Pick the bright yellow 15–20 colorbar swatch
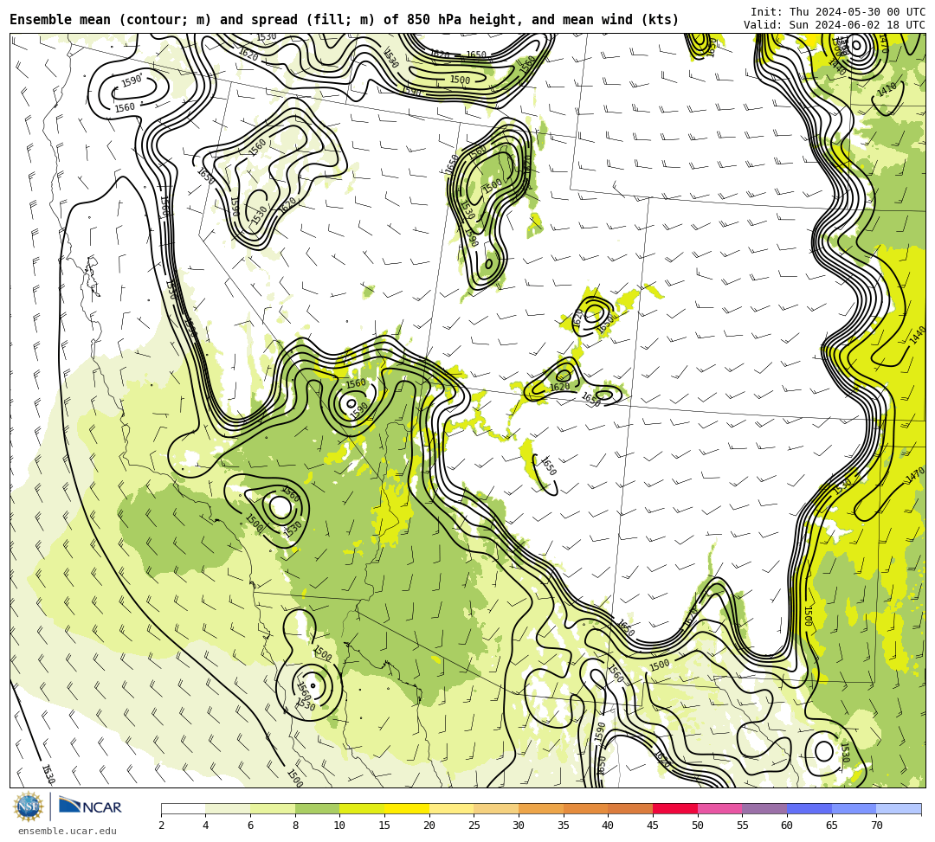This screenshot has width=935, height=842. click(x=407, y=808)
